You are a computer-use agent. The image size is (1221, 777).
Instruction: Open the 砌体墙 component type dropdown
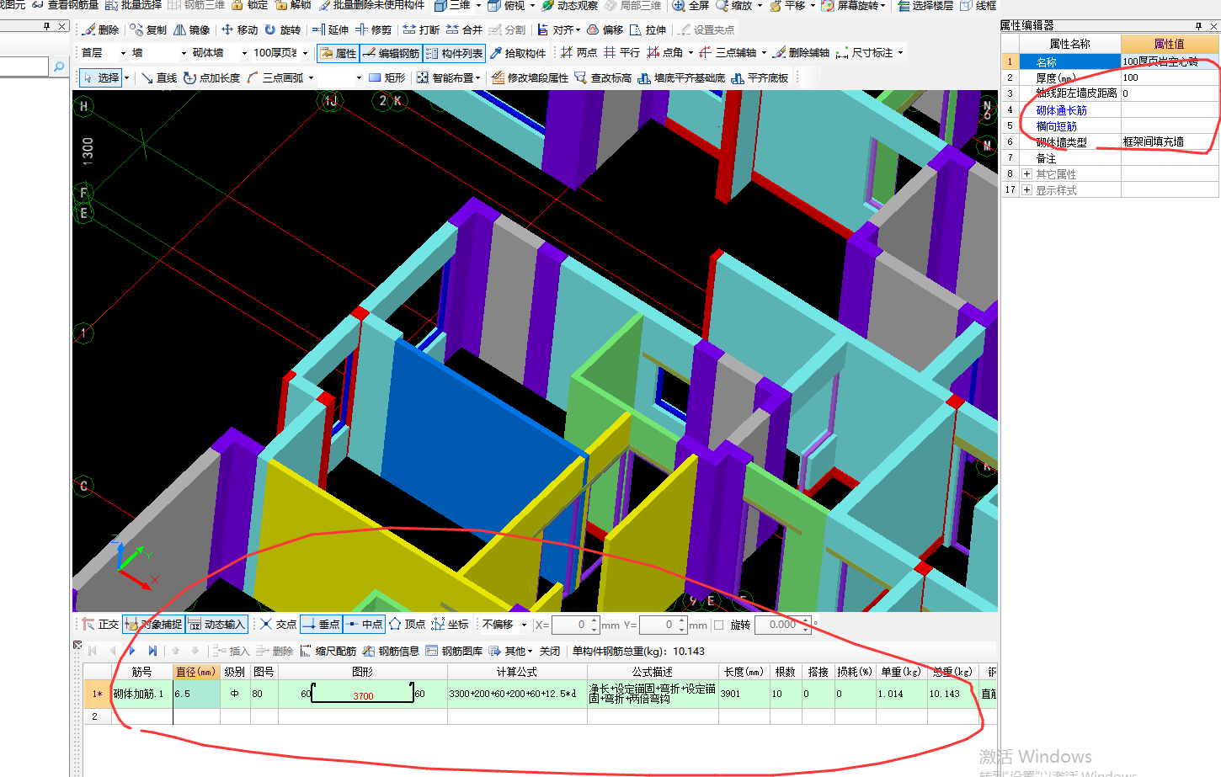click(244, 52)
